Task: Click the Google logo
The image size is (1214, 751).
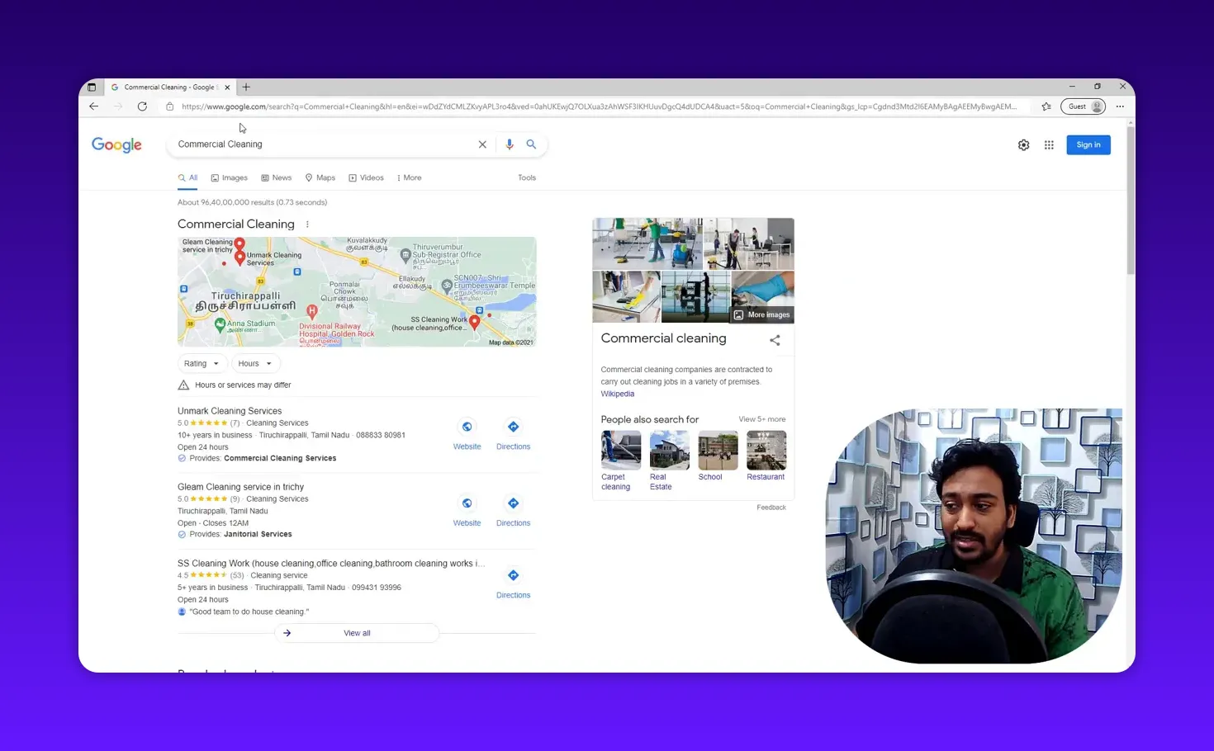Action: click(116, 144)
